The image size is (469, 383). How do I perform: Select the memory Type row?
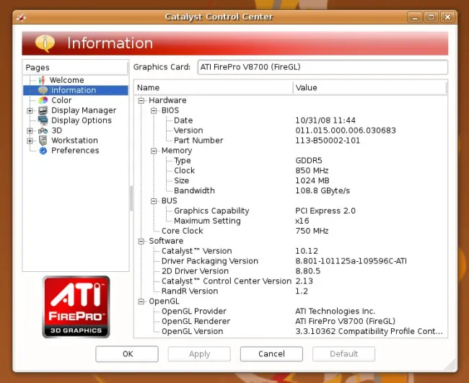290,161
